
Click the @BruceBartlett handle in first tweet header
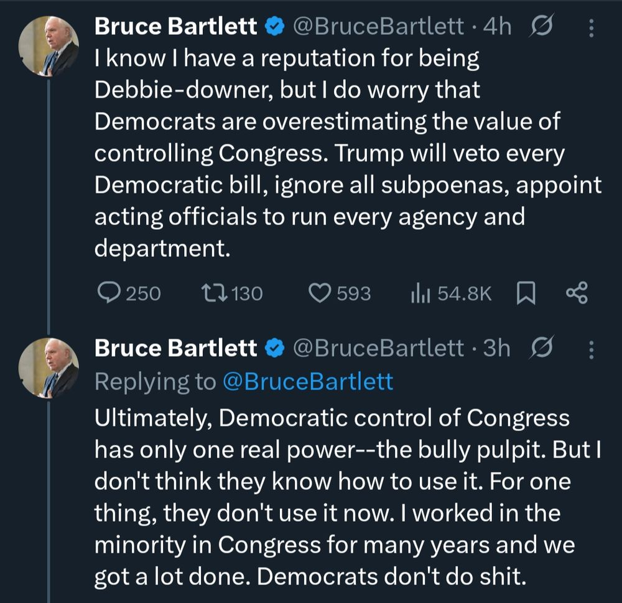(x=378, y=26)
